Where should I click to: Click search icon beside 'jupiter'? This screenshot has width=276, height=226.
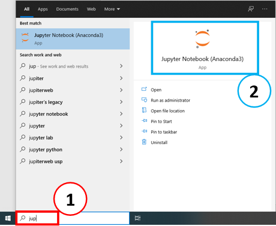coord(23,78)
